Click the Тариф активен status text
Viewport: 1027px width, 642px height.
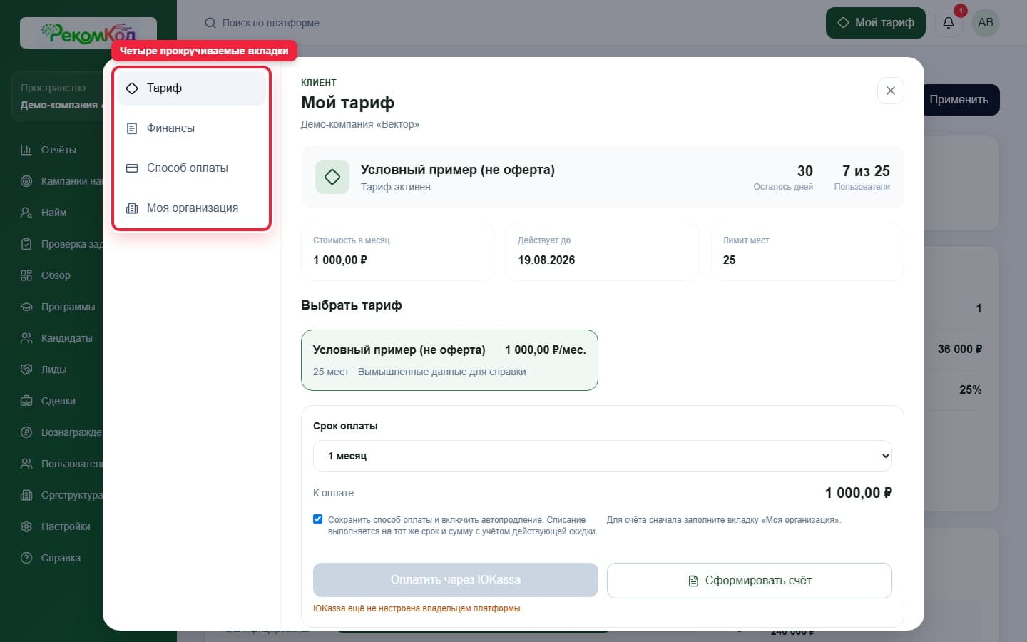pos(396,187)
